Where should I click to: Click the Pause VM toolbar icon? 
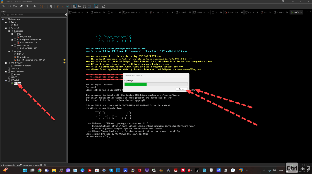point(41,6)
